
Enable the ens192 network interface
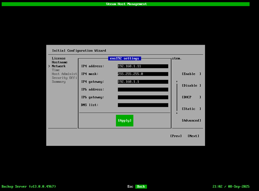tap(191, 74)
